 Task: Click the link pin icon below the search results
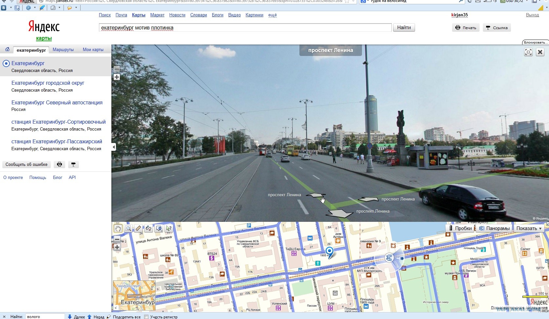point(73,165)
